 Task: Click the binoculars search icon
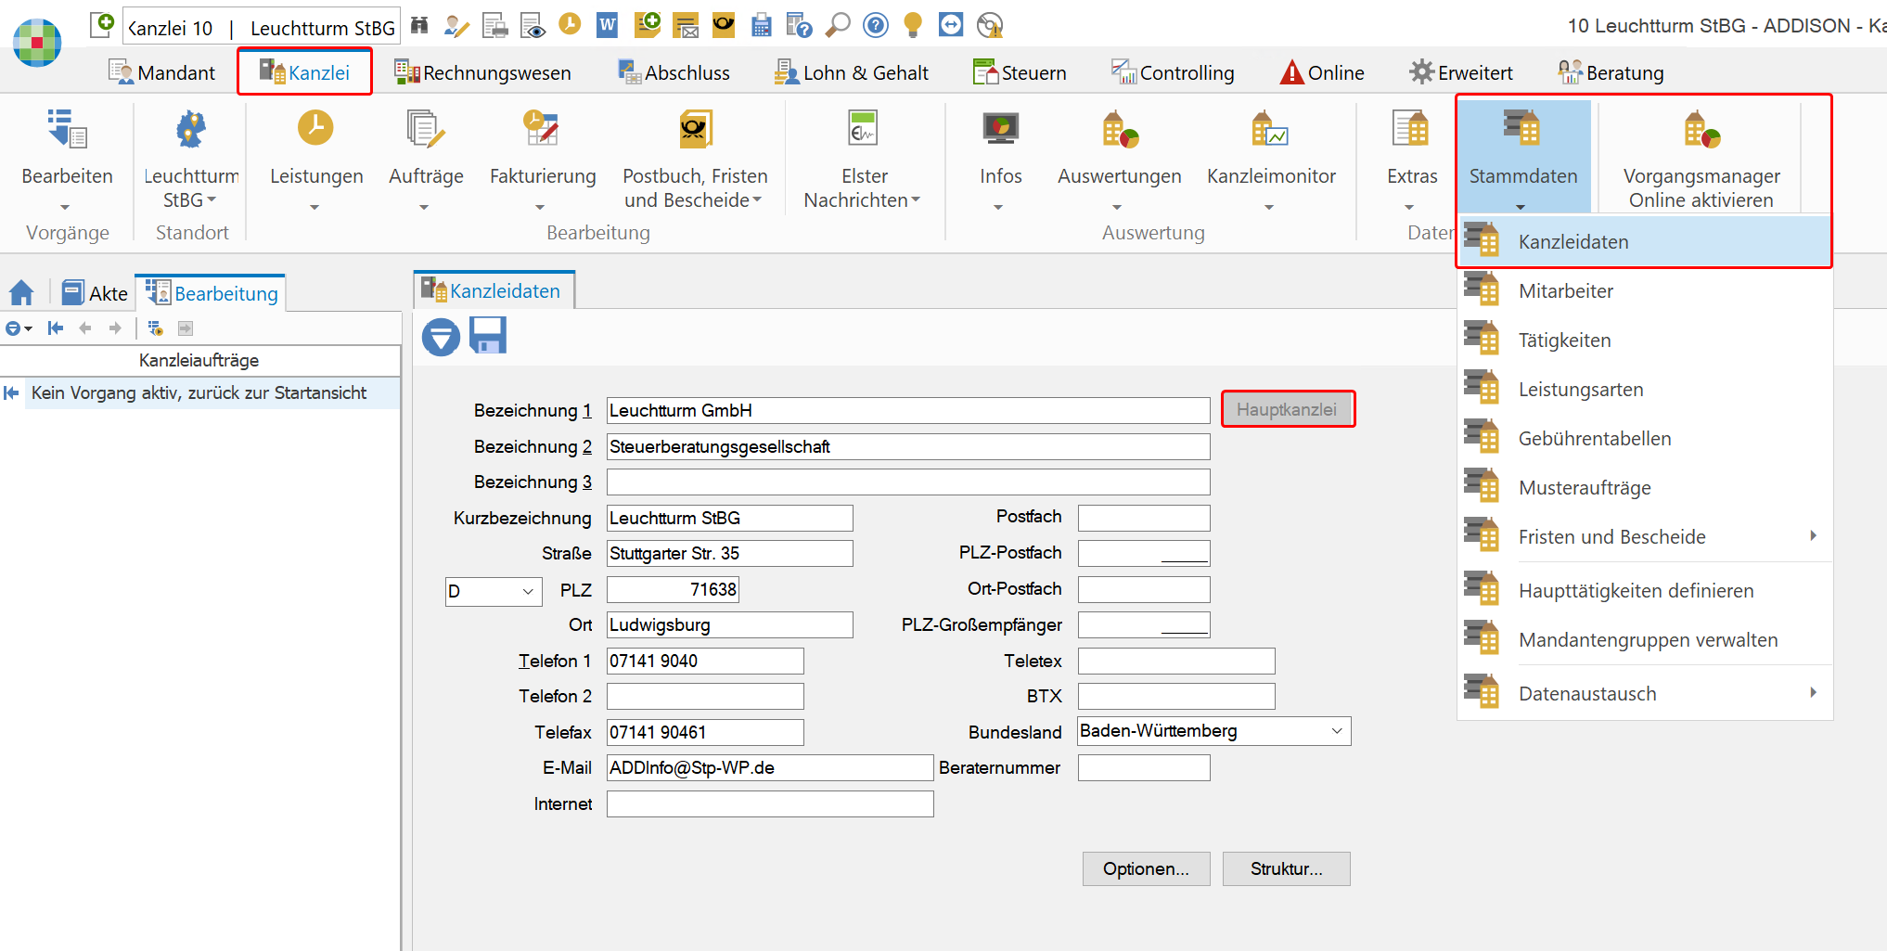(419, 25)
